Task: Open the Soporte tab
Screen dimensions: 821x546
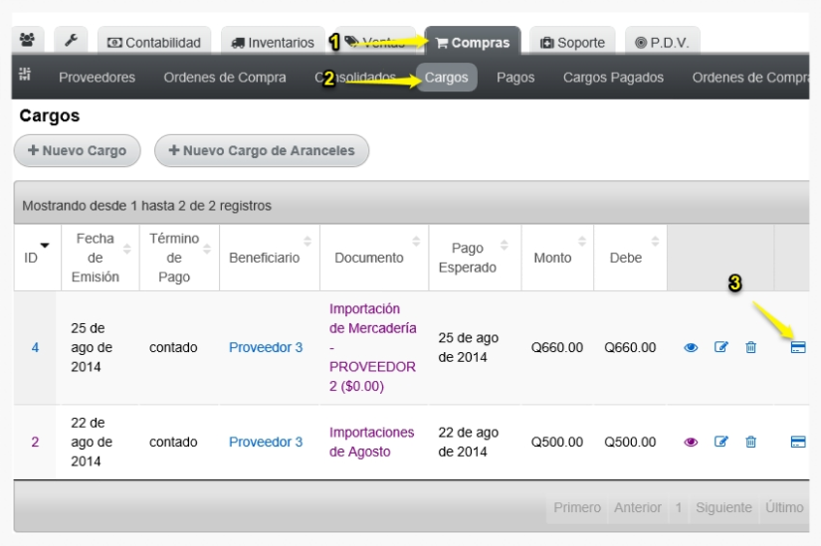Action: [572, 42]
